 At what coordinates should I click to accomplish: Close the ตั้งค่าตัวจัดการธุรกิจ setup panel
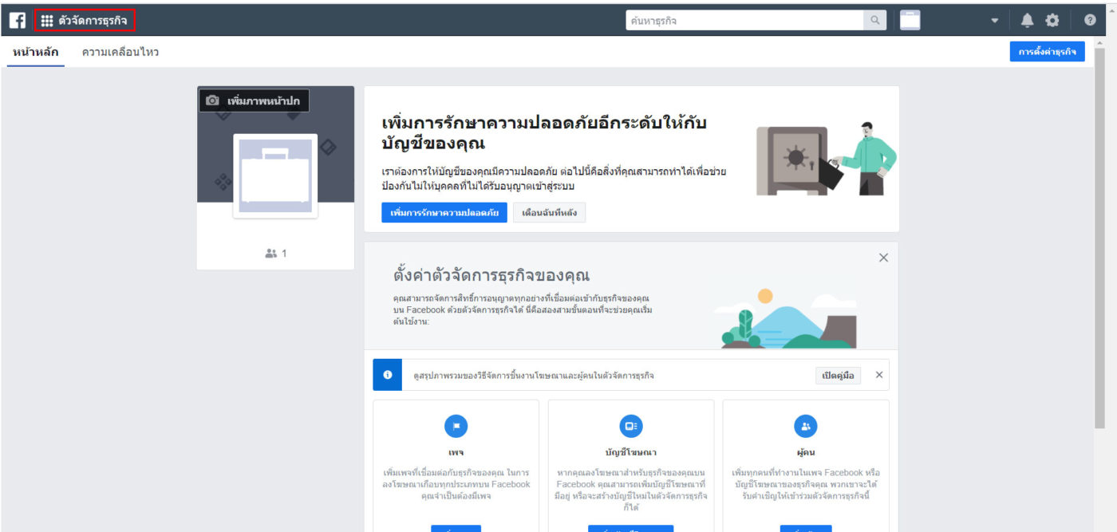pyautogui.click(x=883, y=258)
